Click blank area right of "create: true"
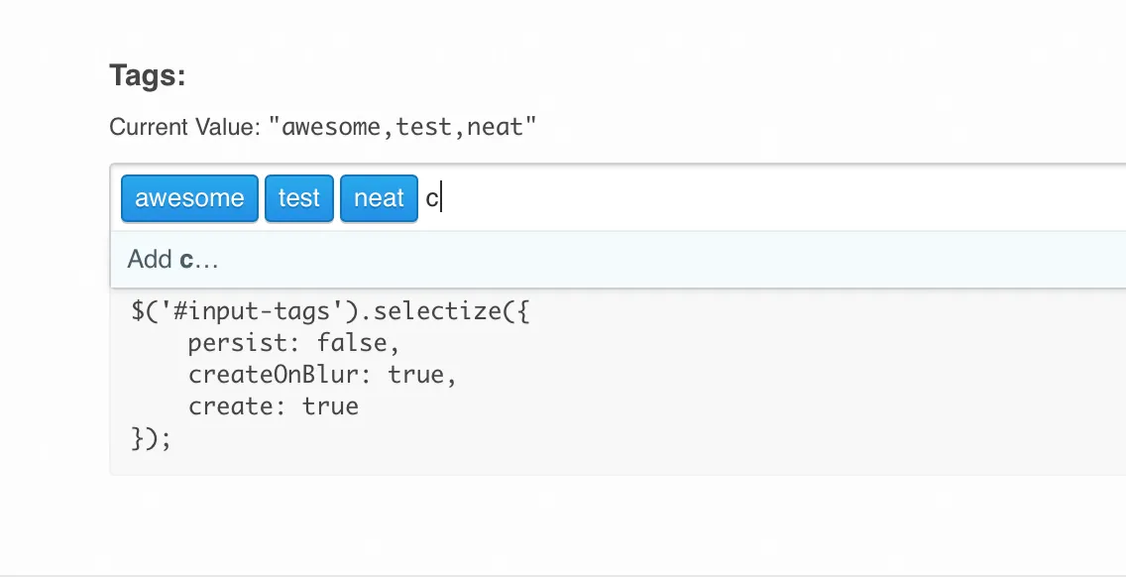This screenshot has height=577, width=1126. click(694, 406)
